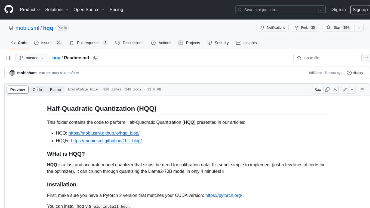Click the repository book icon
The image size is (370, 208).
11,28
